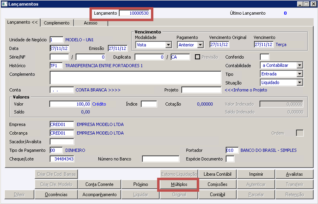The image size is (318, 204).
Task: Click the Vencimento date field beside Terça
Action: pos(264,45)
